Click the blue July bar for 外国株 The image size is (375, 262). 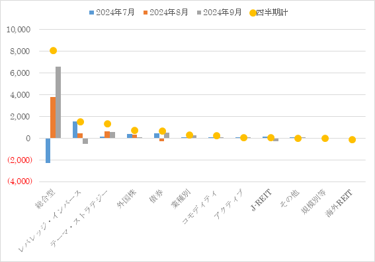(x=130, y=136)
